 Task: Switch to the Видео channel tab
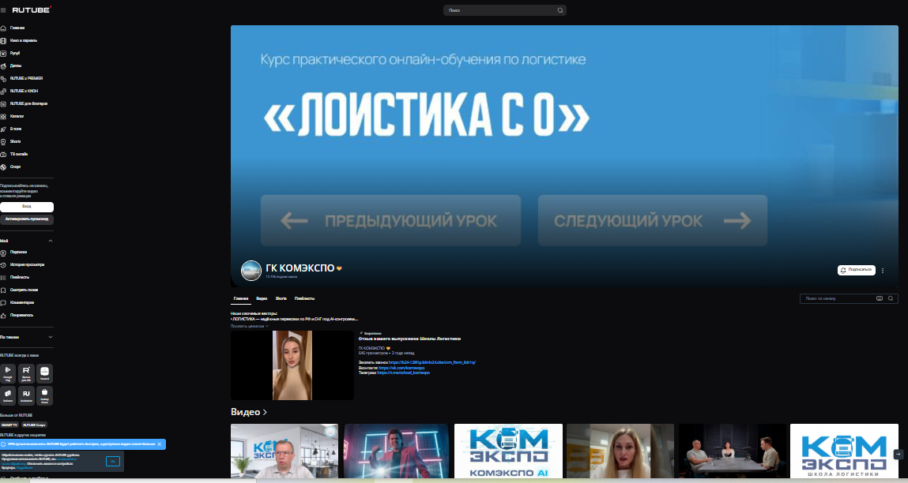tap(262, 298)
